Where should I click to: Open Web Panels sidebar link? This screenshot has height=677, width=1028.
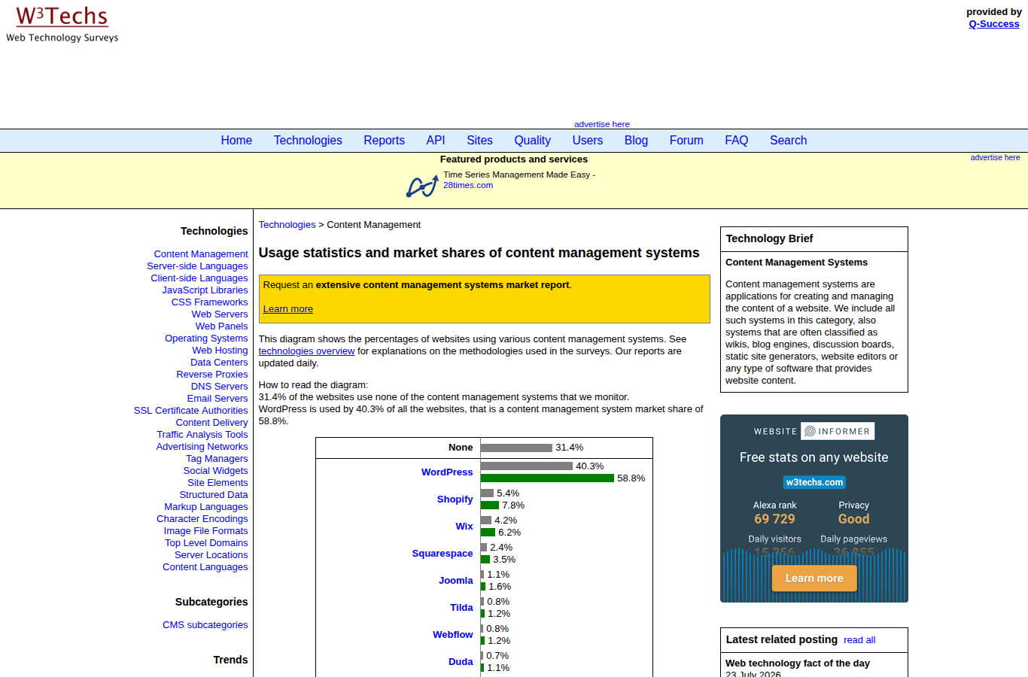pyautogui.click(x=221, y=326)
